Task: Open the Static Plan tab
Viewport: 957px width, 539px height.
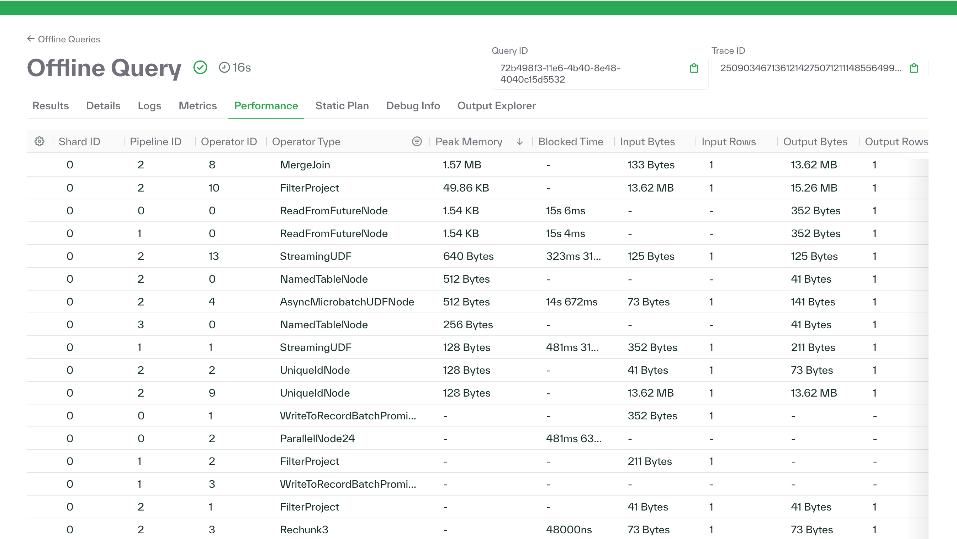Action: (x=342, y=106)
